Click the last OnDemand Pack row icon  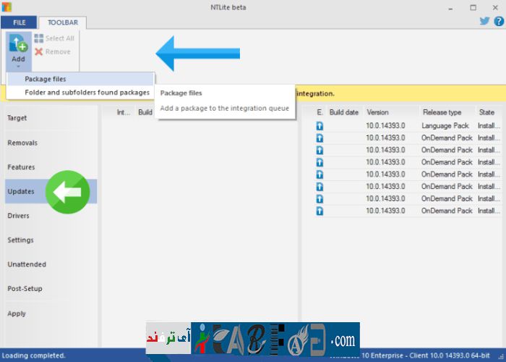320,211
